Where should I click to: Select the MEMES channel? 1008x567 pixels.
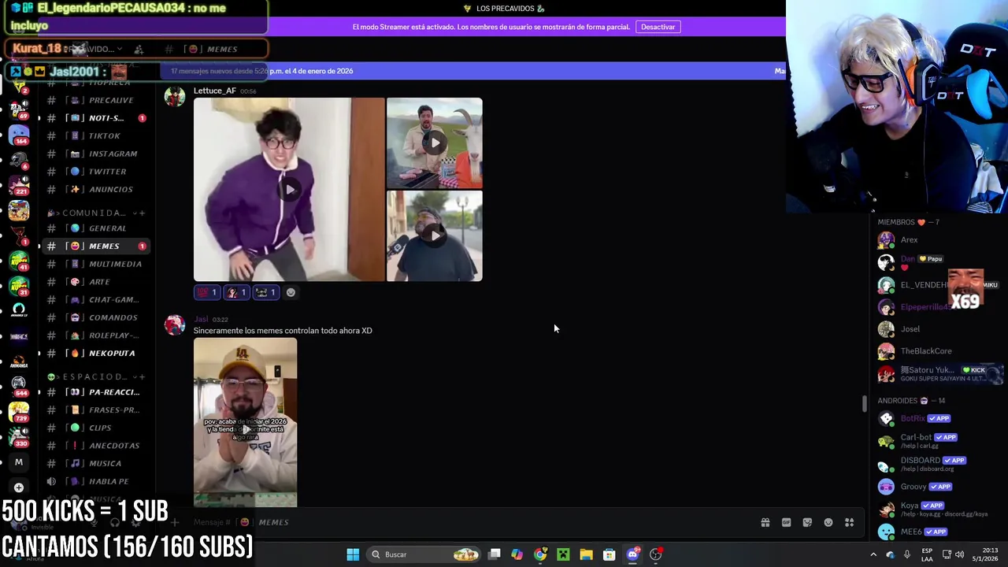click(x=96, y=246)
